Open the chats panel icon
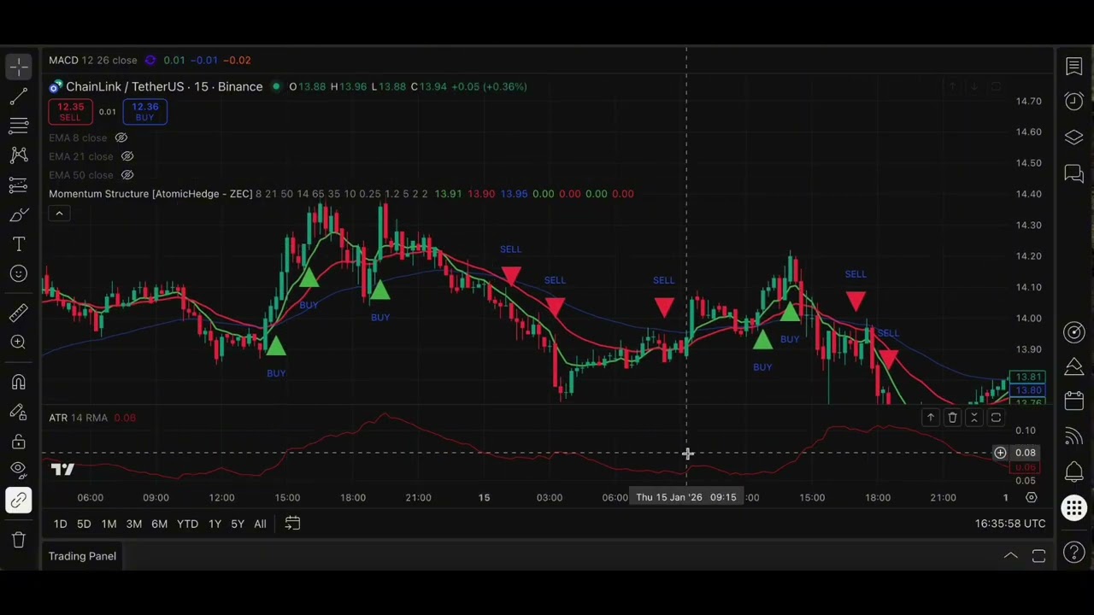This screenshot has width=1094, height=615. [1074, 174]
